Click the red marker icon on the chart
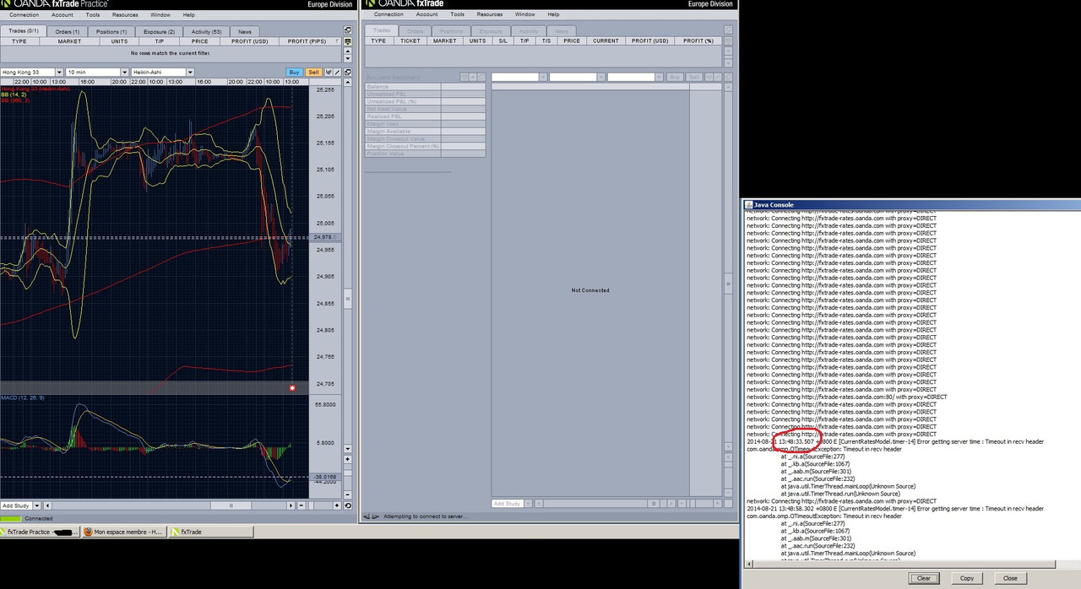The width and height of the screenshot is (1081, 589). pyautogui.click(x=292, y=387)
